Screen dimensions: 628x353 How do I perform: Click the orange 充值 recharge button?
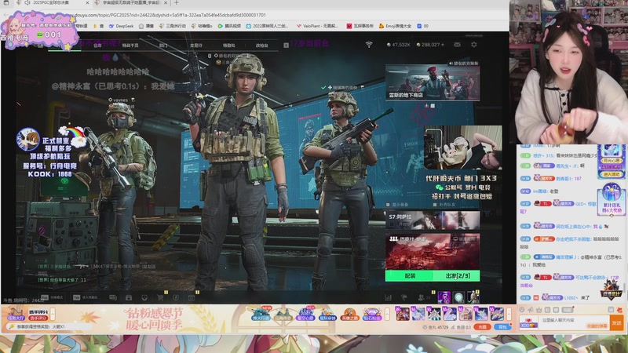pyautogui.click(x=482, y=327)
